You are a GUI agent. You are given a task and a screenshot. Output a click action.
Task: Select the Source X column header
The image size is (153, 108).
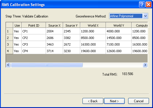pos(54,25)
